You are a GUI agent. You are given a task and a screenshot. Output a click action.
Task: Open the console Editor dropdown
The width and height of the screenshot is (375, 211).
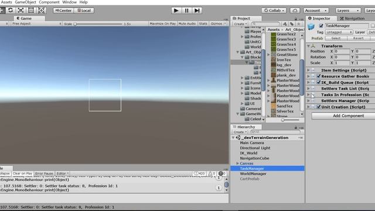(x=63, y=173)
